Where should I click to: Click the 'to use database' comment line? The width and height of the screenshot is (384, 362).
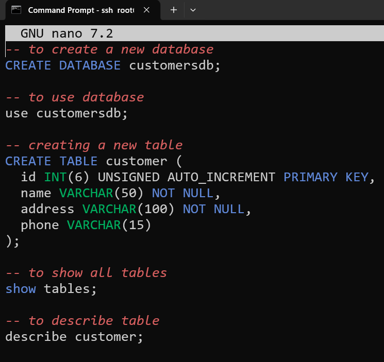(86, 97)
